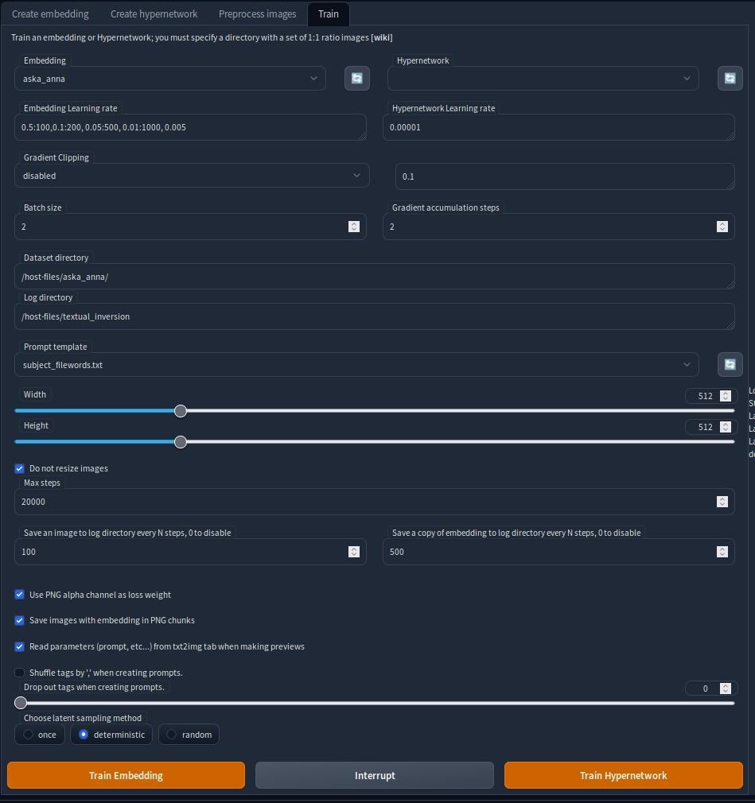
Task: Toggle Do not resize images checkbox
Action: tap(19, 468)
